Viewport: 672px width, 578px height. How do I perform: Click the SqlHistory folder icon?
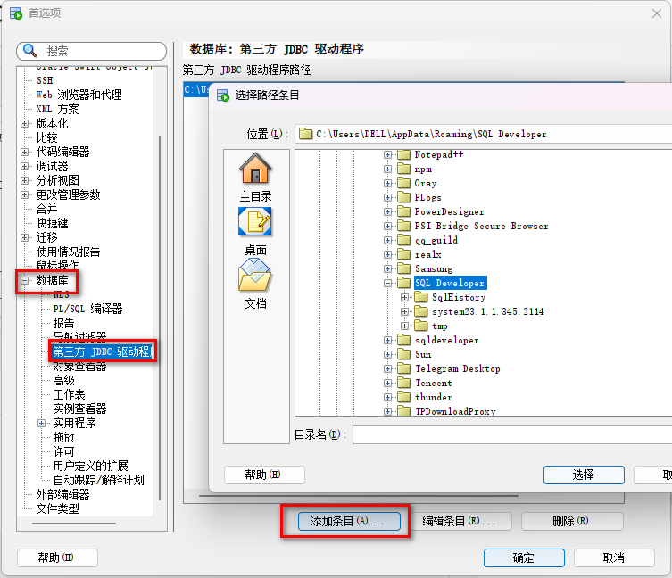421,297
